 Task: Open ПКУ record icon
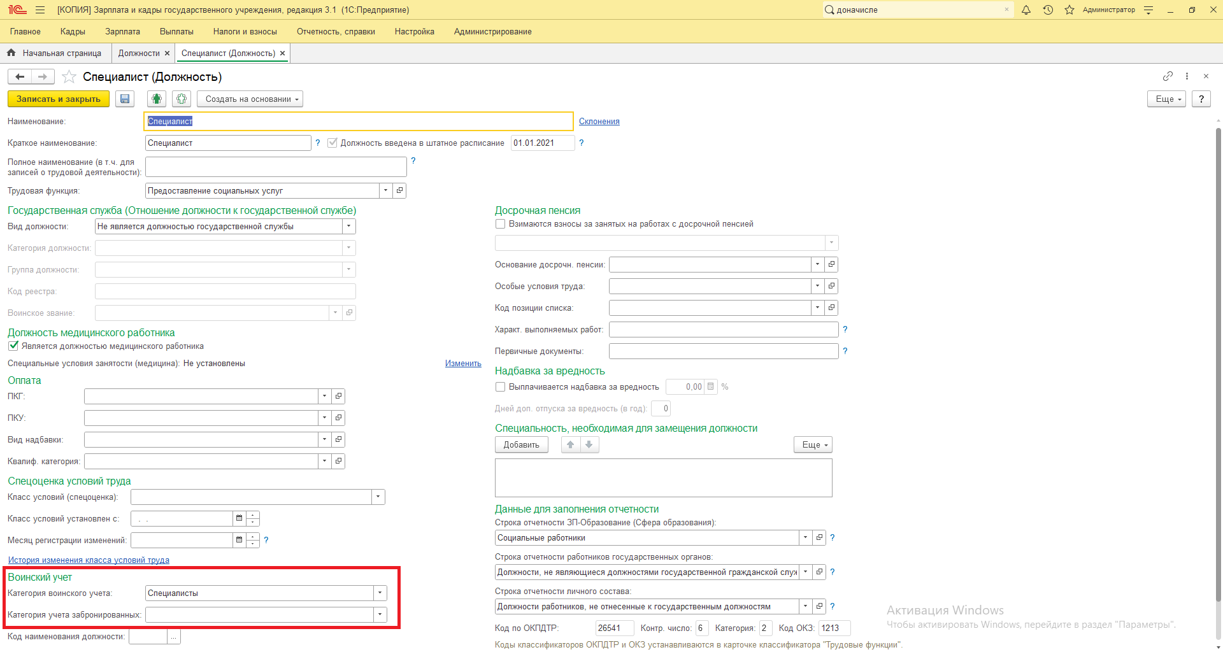pyautogui.click(x=338, y=418)
